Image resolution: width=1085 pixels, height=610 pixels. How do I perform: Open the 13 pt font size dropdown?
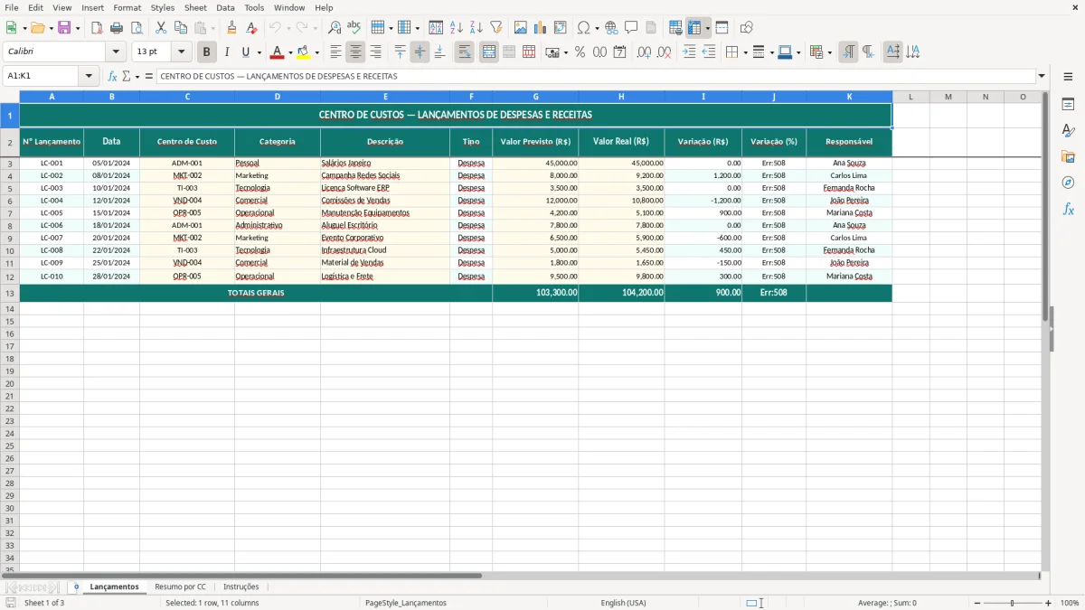tap(181, 52)
